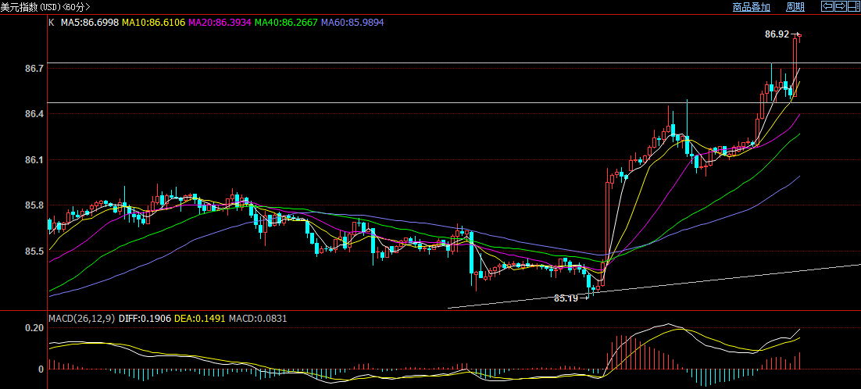Open the 商品叠加 overlay link

click(751, 7)
